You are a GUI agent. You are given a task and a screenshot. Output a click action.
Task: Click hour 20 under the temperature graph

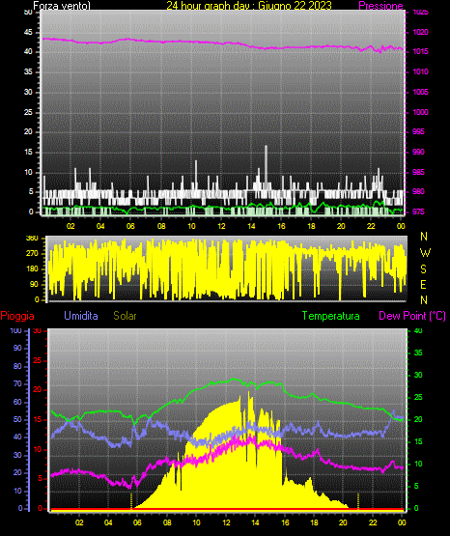point(343,522)
